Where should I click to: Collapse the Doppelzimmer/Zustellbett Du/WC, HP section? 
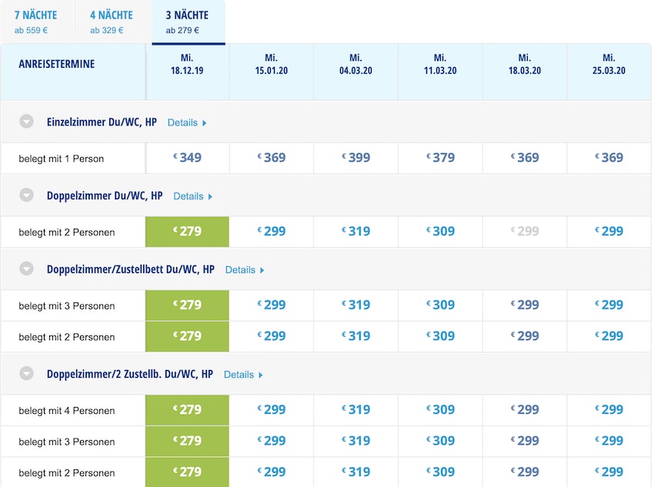pyautogui.click(x=27, y=269)
